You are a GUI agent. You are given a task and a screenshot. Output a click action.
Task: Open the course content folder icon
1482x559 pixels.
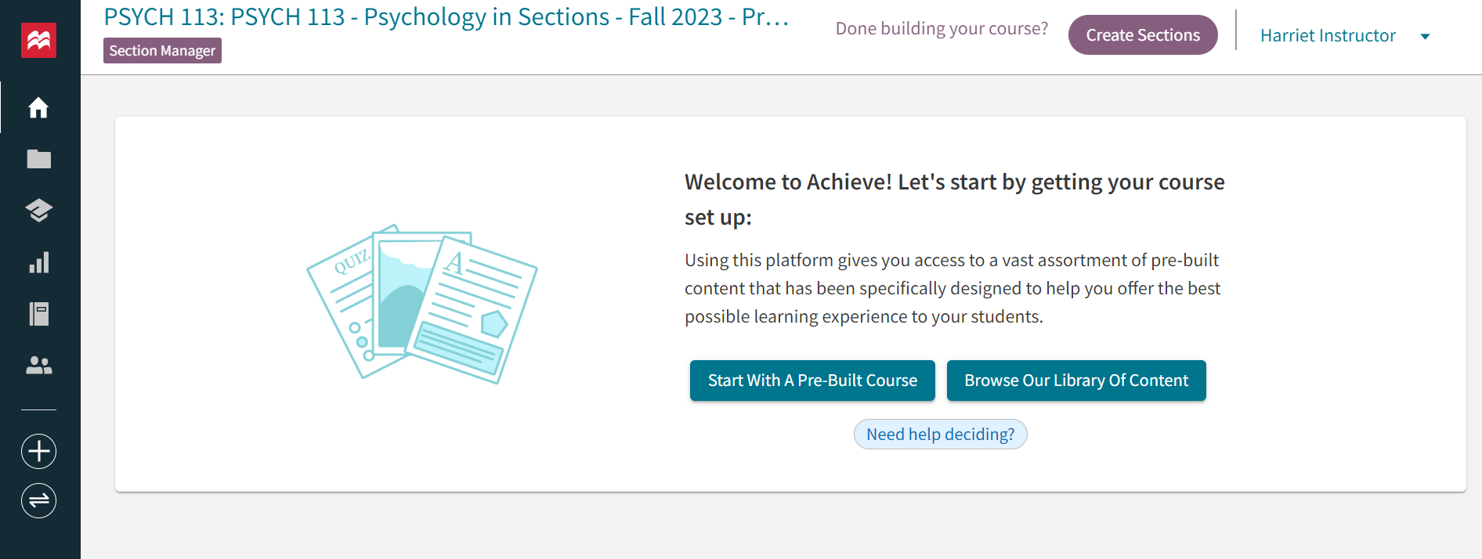tap(38, 159)
